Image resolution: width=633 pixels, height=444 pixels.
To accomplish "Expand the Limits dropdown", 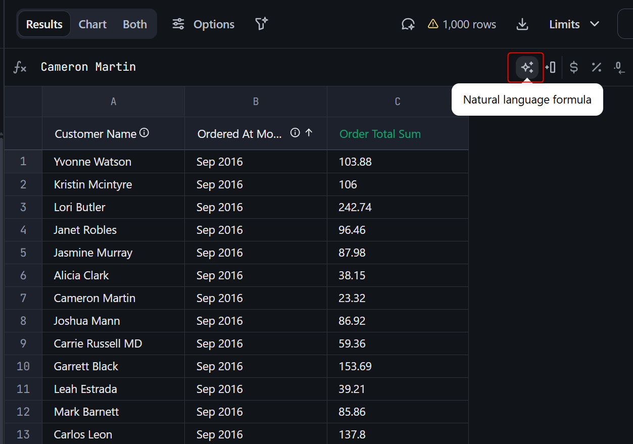I will tap(574, 24).
